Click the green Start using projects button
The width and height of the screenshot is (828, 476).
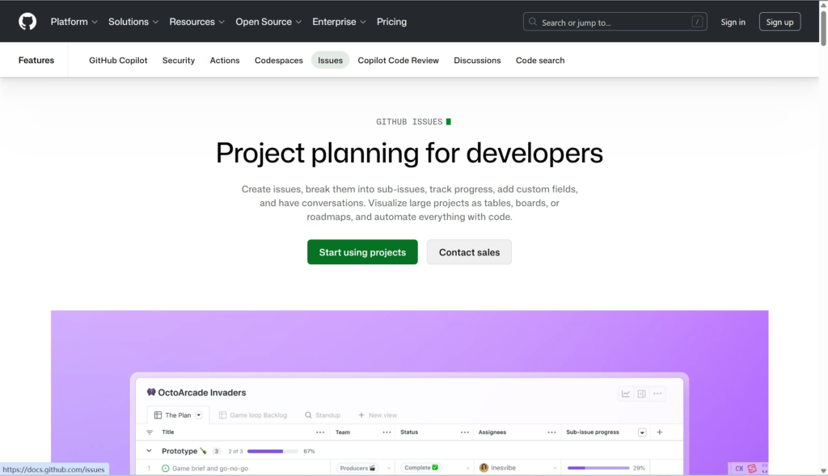point(362,252)
